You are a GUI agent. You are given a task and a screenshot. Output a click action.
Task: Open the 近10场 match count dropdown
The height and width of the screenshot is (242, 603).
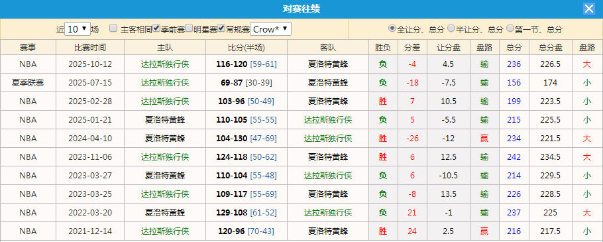78,29
